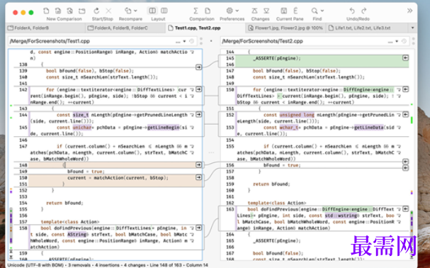Open the tab list dropdown arrow

click(412, 28)
